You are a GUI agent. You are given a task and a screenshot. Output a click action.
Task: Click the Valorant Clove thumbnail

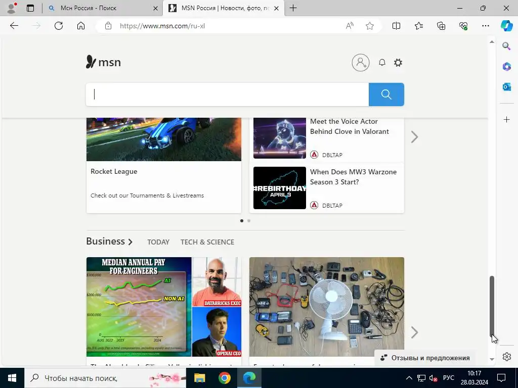pyautogui.click(x=279, y=138)
